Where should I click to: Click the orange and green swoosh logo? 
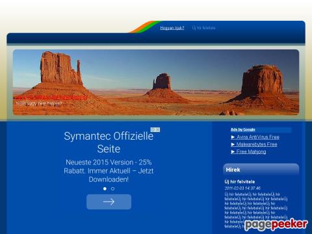click(x=145, y=27)
